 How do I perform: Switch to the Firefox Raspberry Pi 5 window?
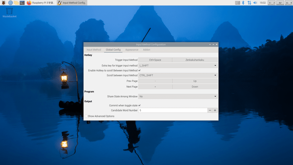click(41, 3)
